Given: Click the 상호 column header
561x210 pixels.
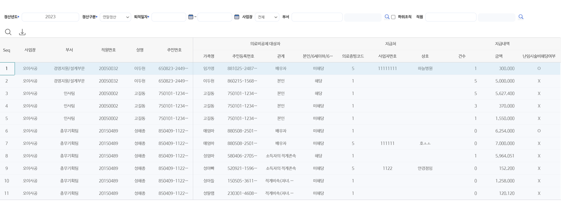Looking at the screenshot, I should pos(425,56).
